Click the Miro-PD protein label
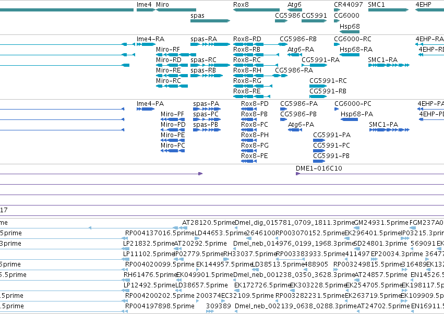Image resolution: width=444 pixels, height=314 pixels. (x=173, y=125)
